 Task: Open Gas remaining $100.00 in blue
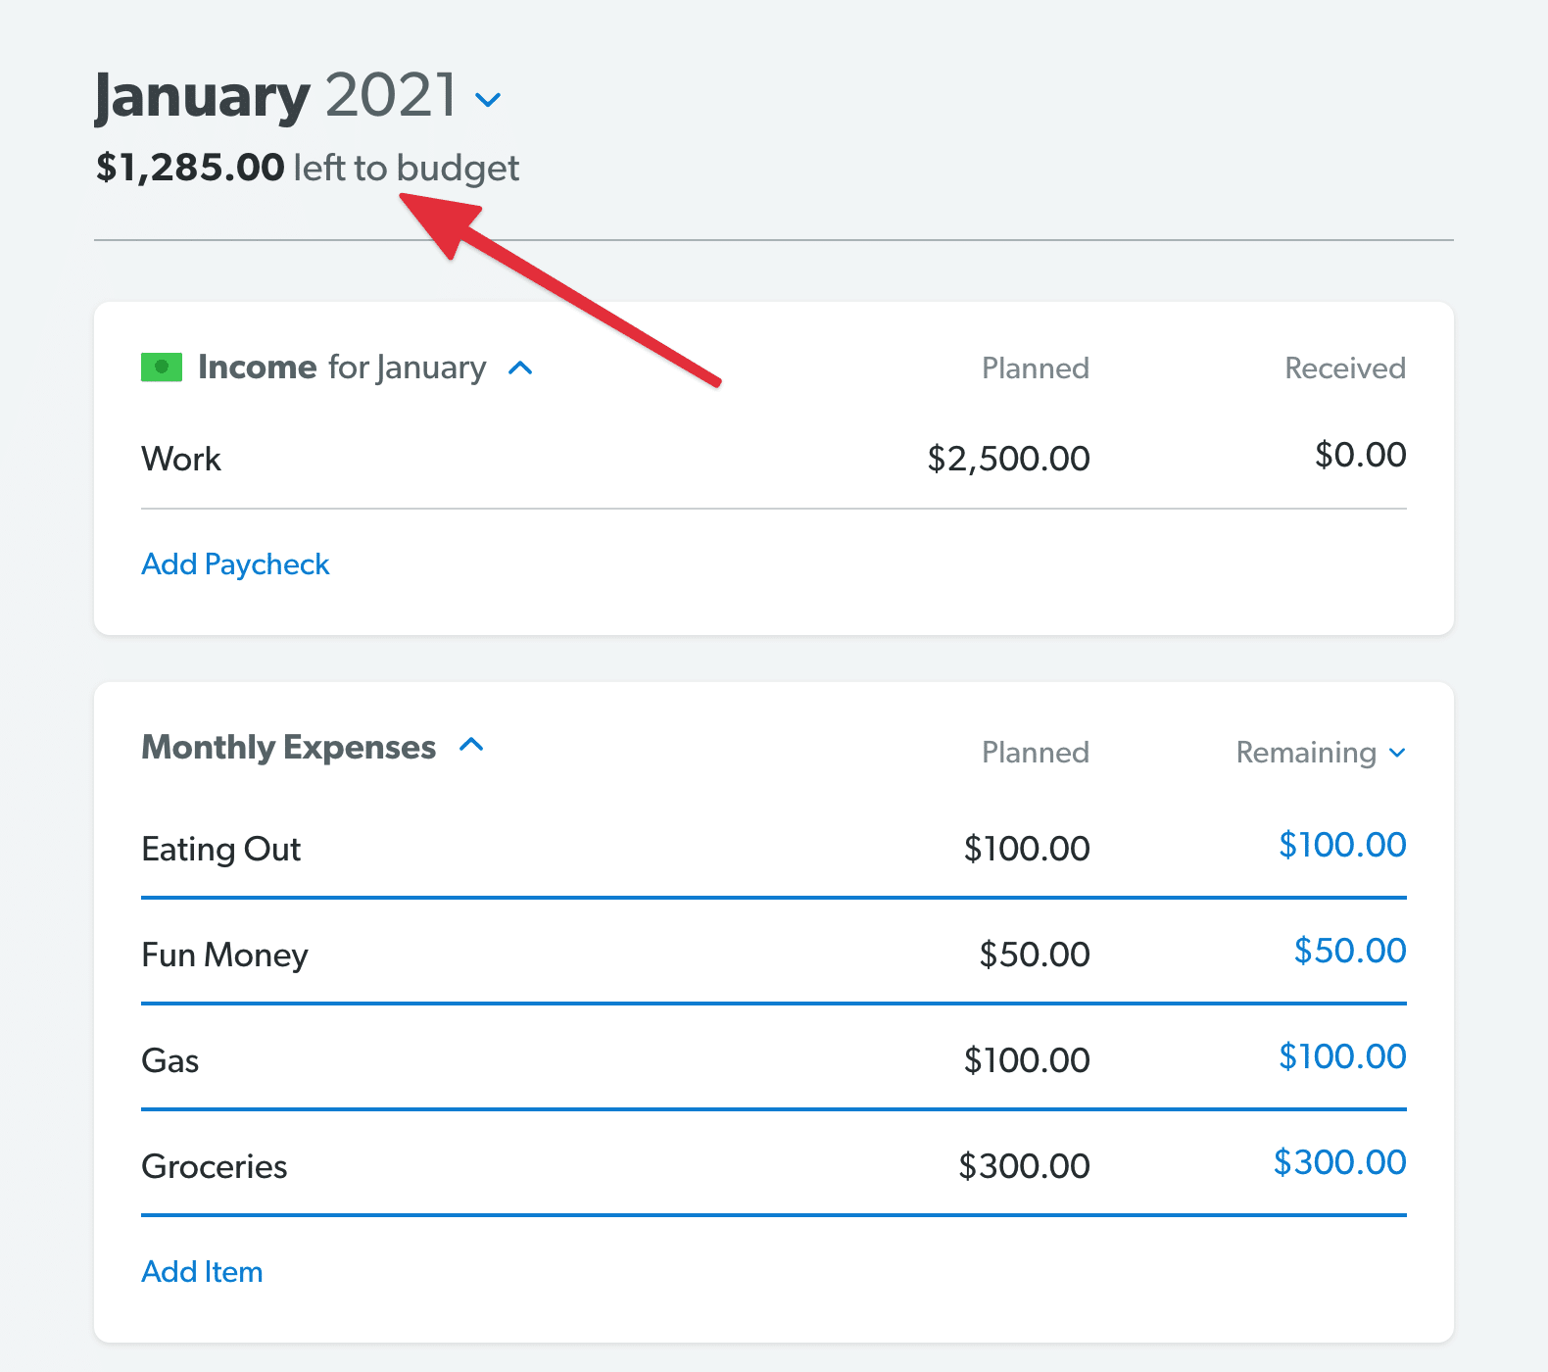click(1342, 1056)
